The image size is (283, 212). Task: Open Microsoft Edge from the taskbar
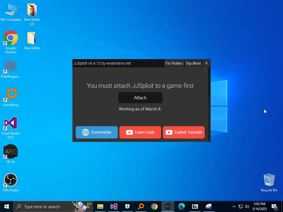pyautogui.click(x=182, y=206)
